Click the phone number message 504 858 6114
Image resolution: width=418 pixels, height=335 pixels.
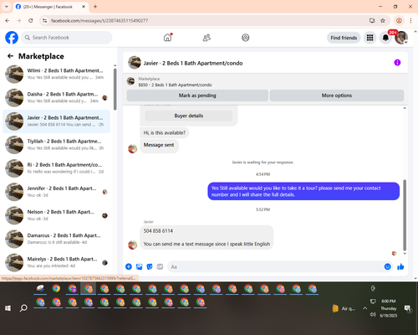coord(158,231)
